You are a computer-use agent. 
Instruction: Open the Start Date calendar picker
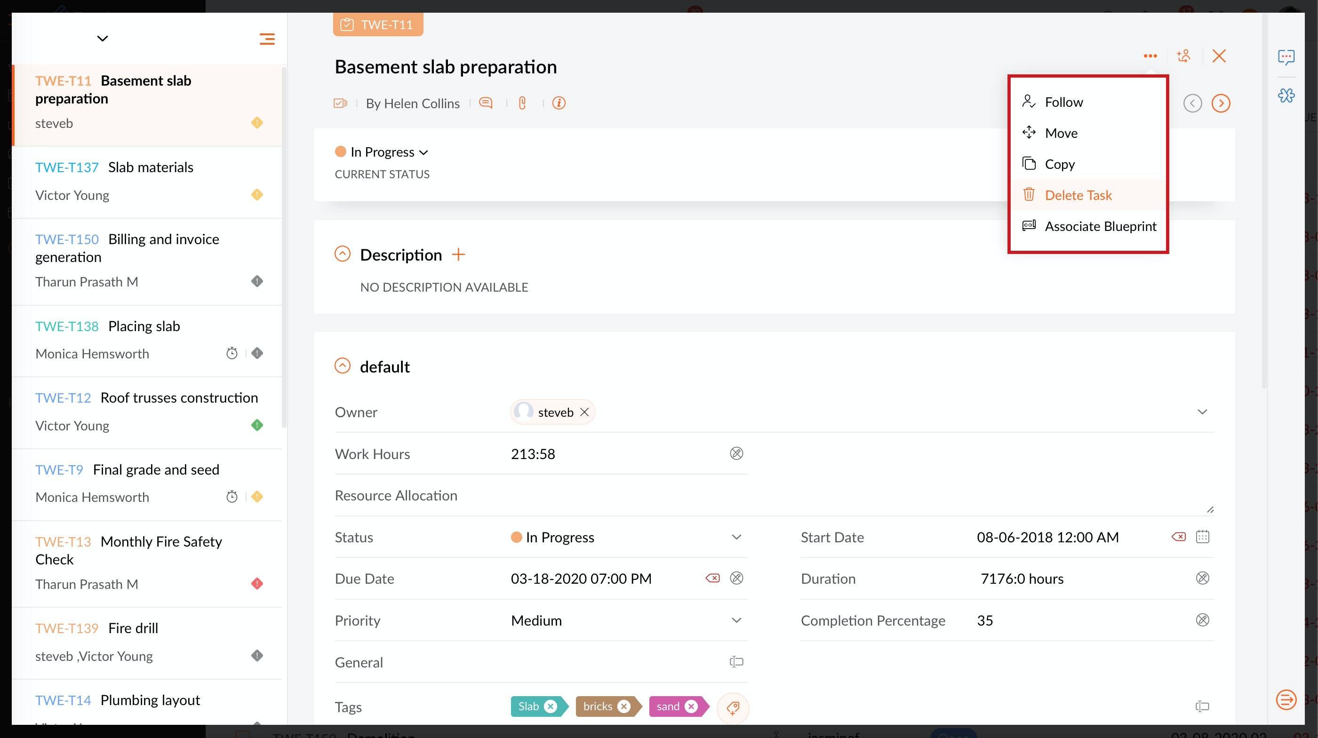(x=1202, y=537)
